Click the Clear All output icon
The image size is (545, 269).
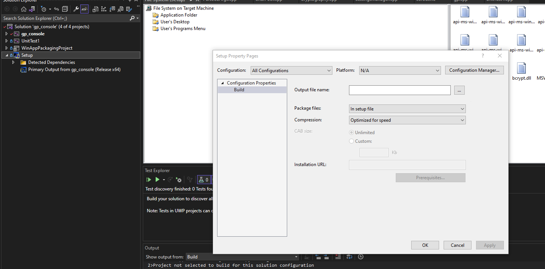coord(338,257)
